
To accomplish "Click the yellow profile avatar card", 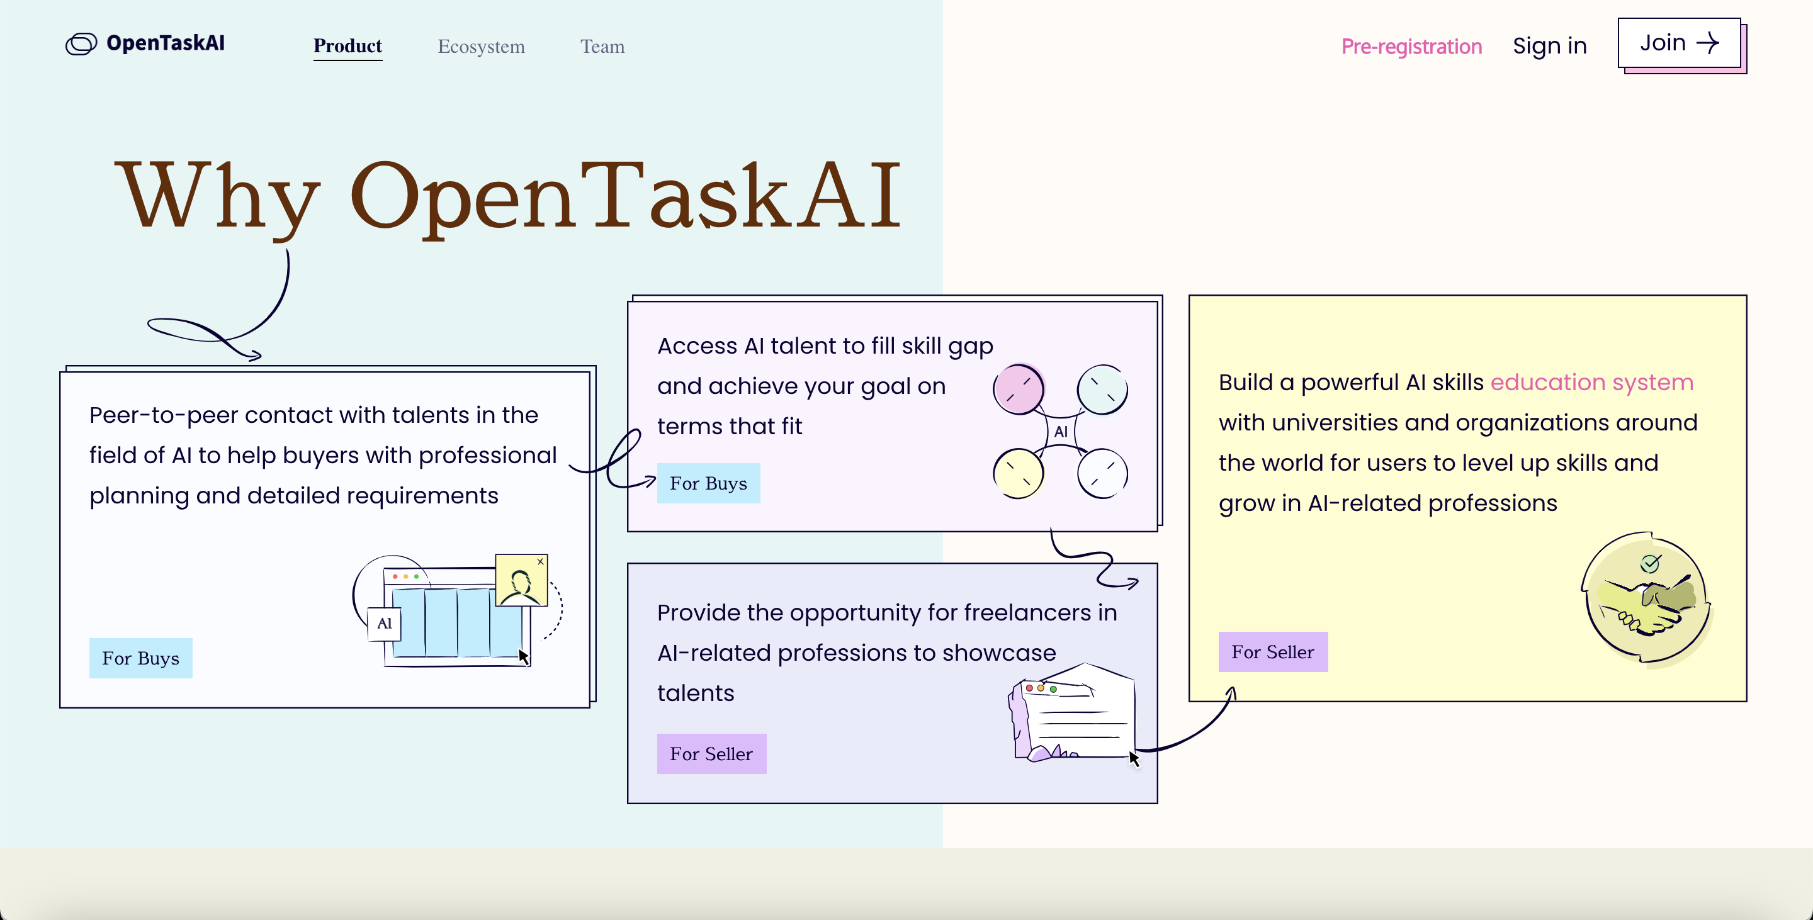I will (x=521, y=580).
